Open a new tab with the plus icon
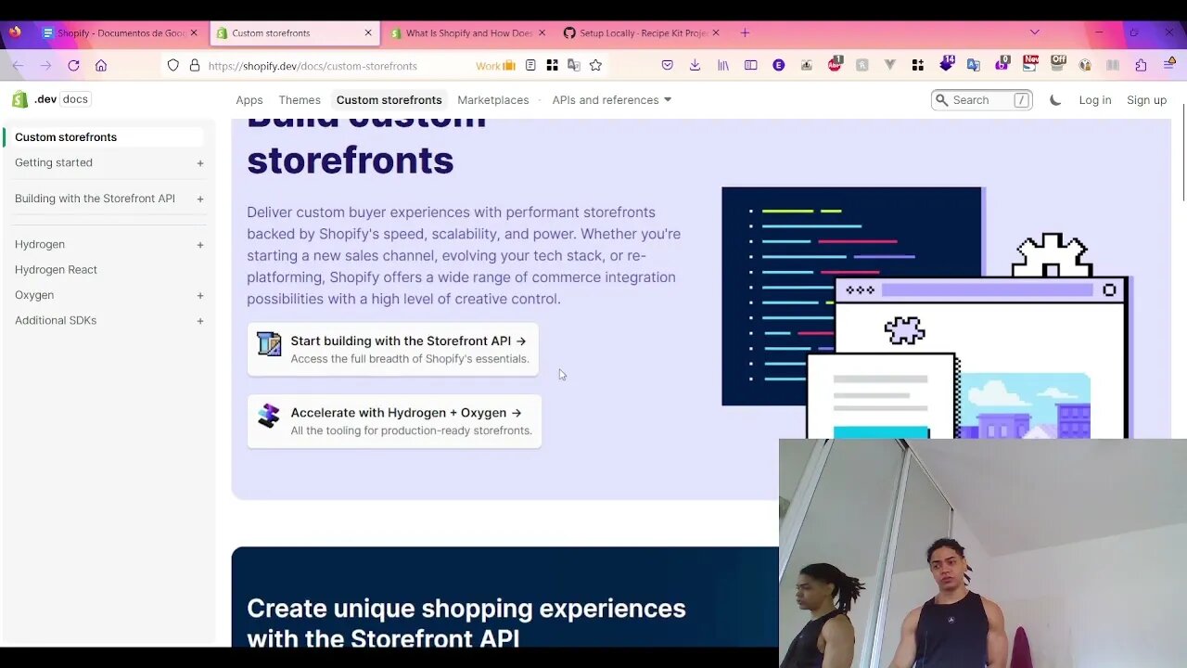Viewport: 1187px width, 668px height. click(x=745, y=32)
